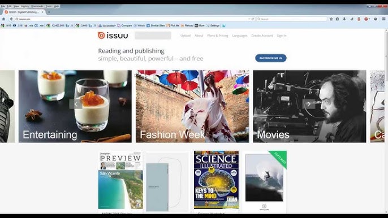Click the red Adblock icon
This screenshot has height=218, width=388.
(x=366, y=19)
